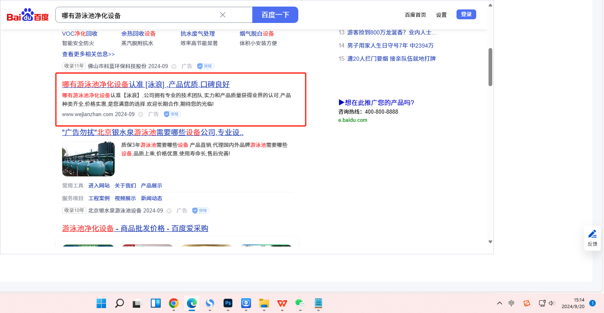Launch WPS Office from the taskbar
The width and height of the screenshot is (604, 313).
282,303
